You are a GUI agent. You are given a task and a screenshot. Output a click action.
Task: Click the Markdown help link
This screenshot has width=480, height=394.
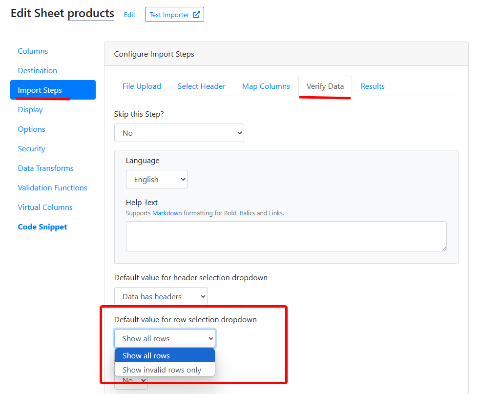pyautogui.click(x=167, y=213)
